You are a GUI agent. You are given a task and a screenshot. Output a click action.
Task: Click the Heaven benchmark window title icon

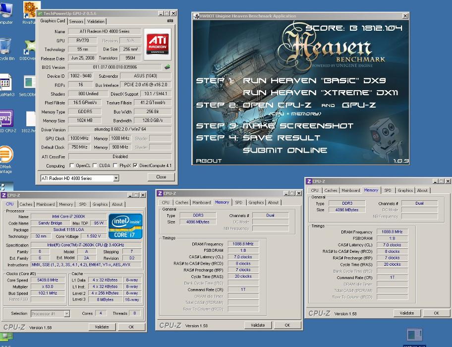pyautogui.click(x=196, y=16)
